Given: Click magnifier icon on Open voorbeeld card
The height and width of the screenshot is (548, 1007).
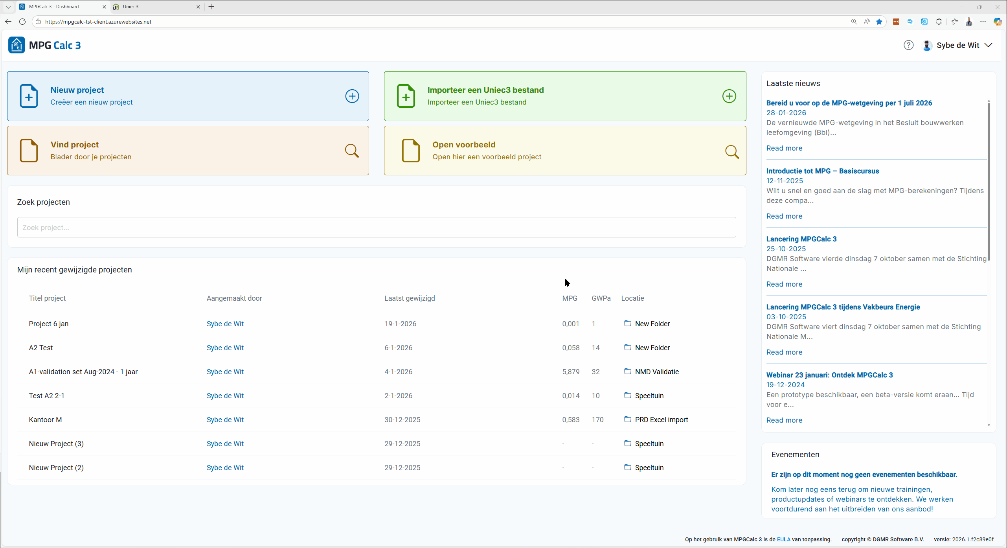Looking at the screenshot, I should [731, 151].
